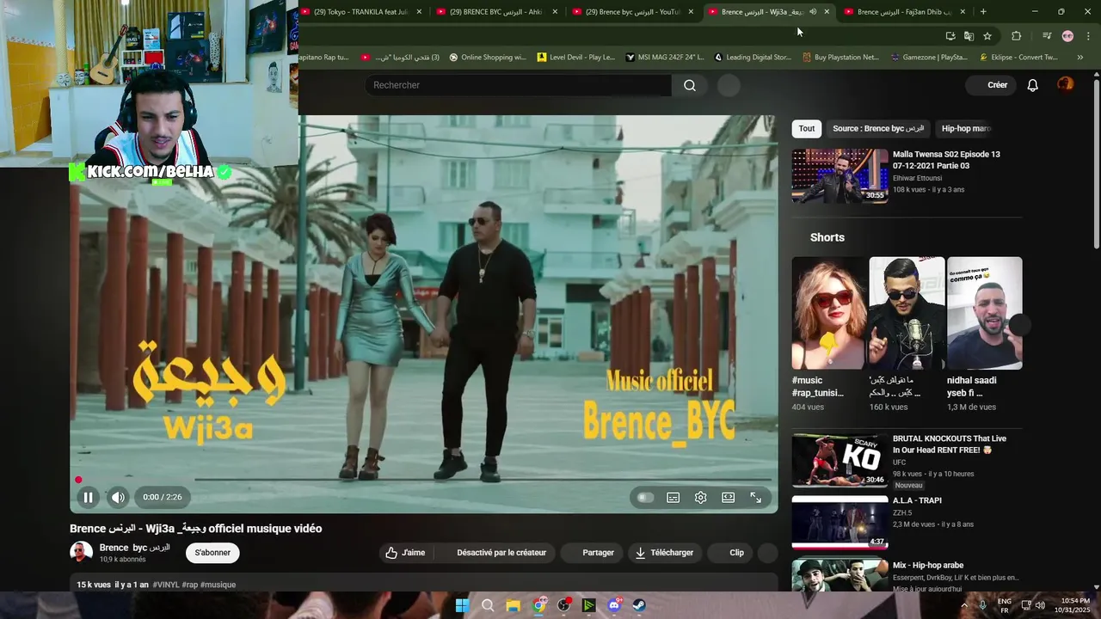
Task: Bookmark this page with the star
Action: click(x=987, y=36)
